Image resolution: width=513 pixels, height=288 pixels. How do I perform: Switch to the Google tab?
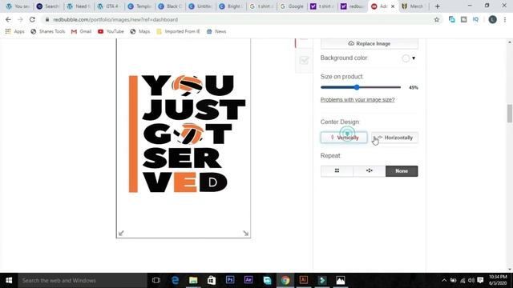(x=292, y=6)
